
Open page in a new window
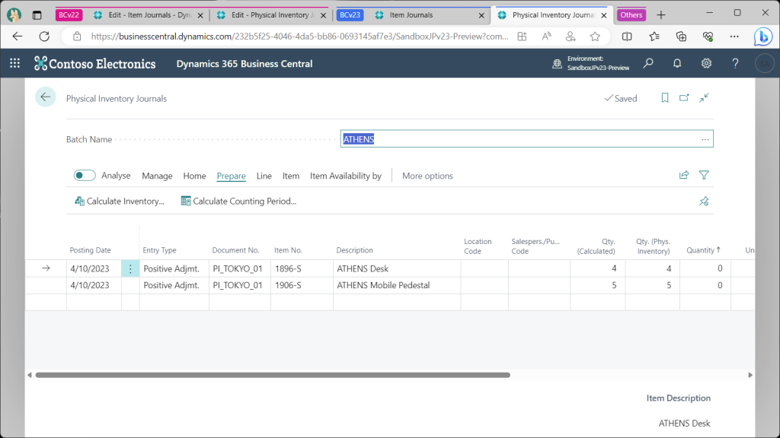(x=685, y=98)
